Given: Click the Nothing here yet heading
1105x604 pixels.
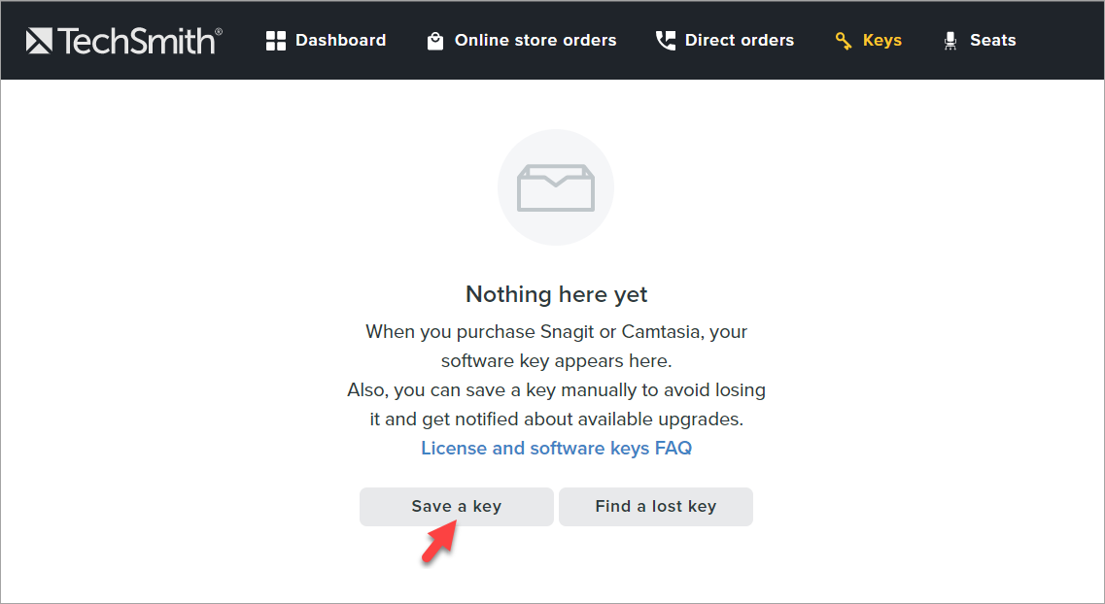Looking at the screenshot, I should tap(555, 293).
